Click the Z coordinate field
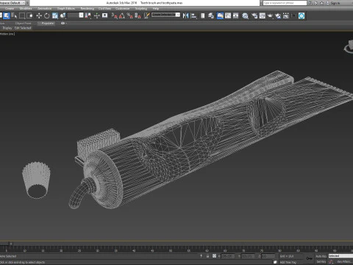Image resolution: width=353 pixels, height=265 pixels. 268,256
